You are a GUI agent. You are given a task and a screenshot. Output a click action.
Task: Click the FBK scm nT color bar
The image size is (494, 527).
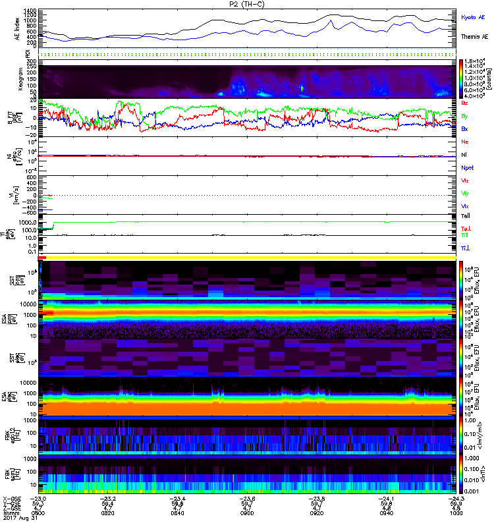coord(461,474)
